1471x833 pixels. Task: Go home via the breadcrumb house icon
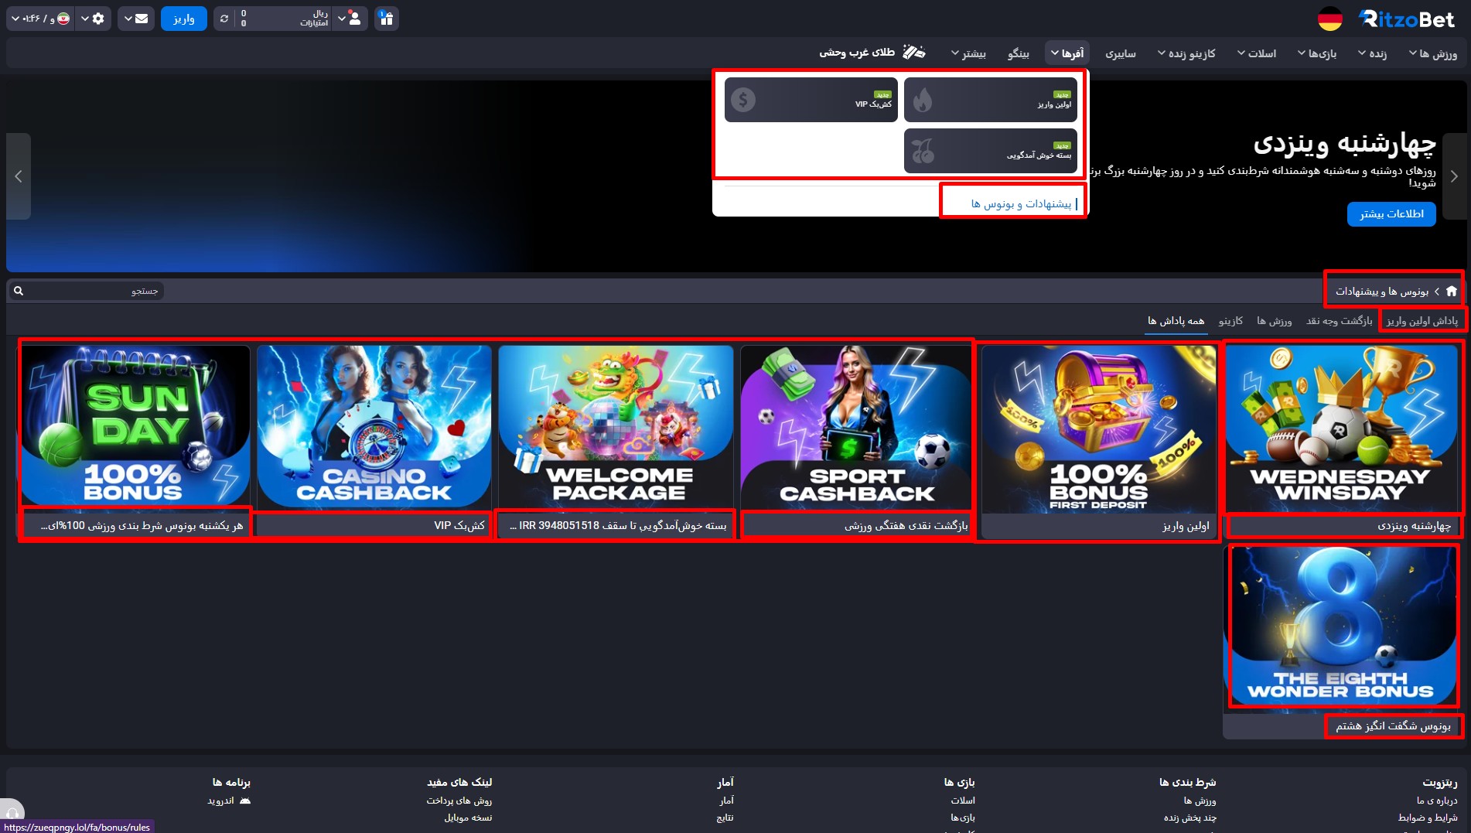(1451, 291)
